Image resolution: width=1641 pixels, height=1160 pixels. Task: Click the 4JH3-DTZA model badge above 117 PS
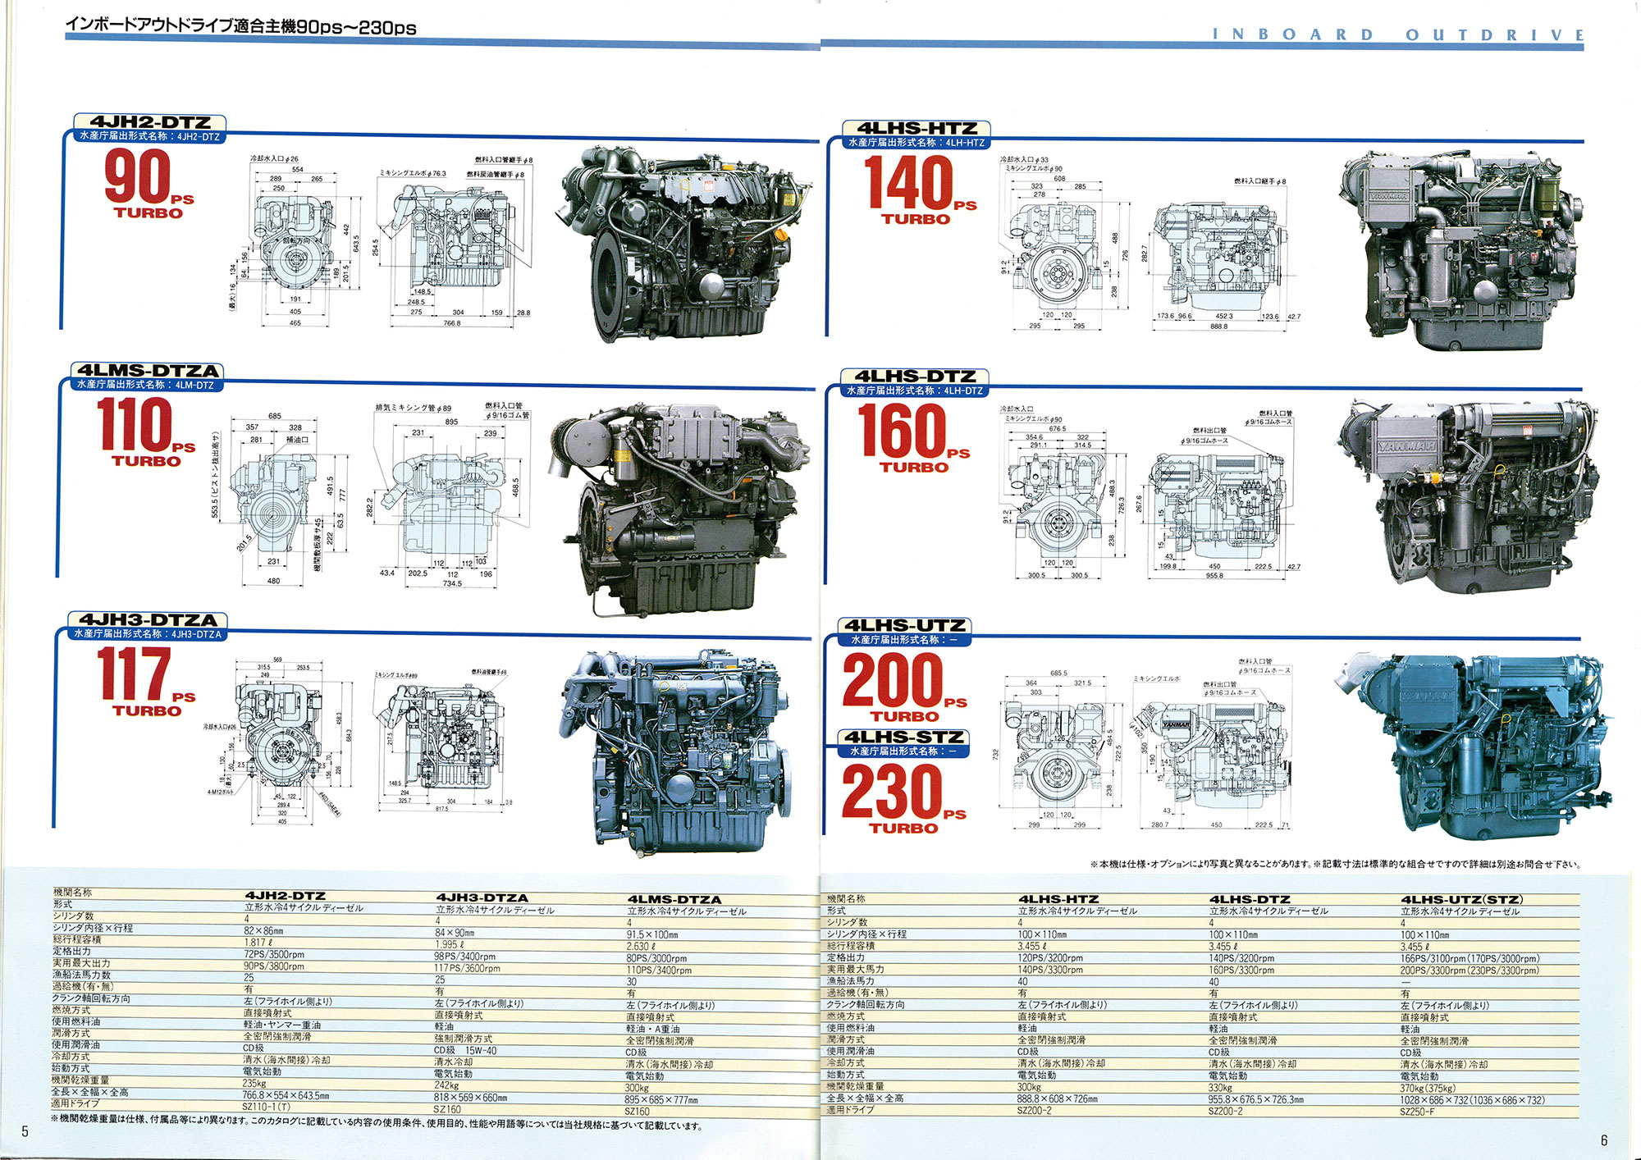[x=148, y=619]
